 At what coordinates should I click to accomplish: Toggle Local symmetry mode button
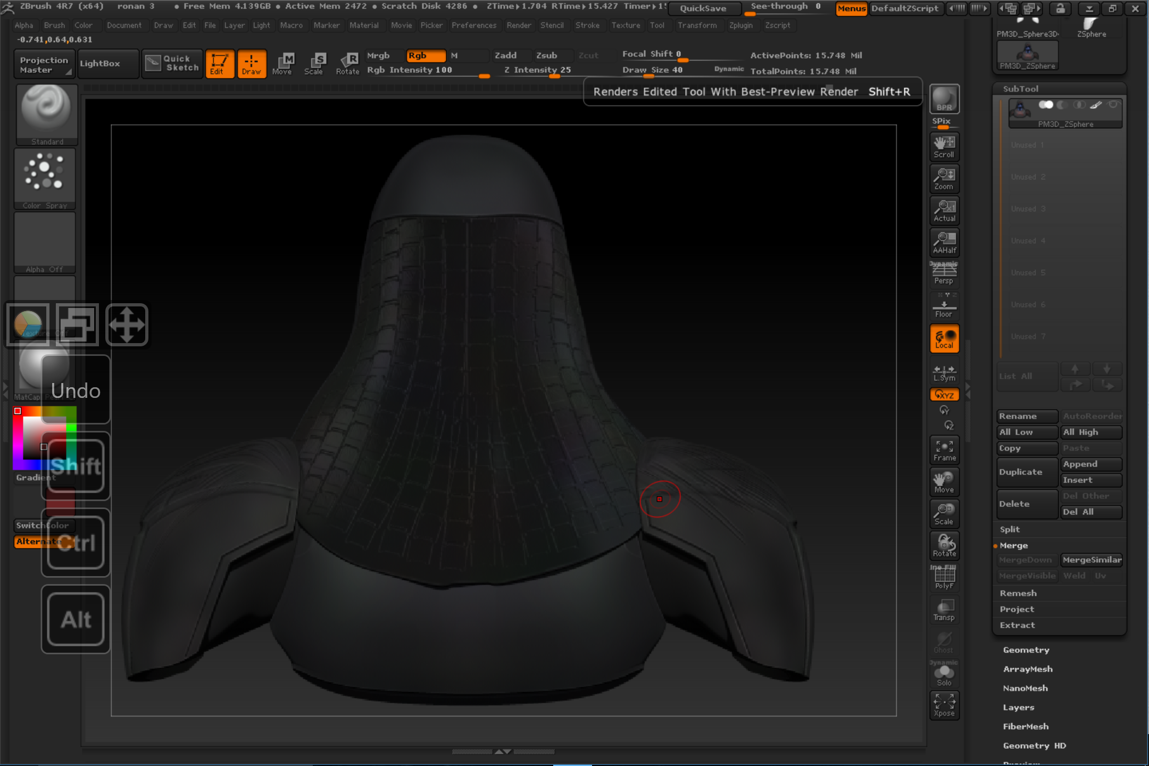944,338
